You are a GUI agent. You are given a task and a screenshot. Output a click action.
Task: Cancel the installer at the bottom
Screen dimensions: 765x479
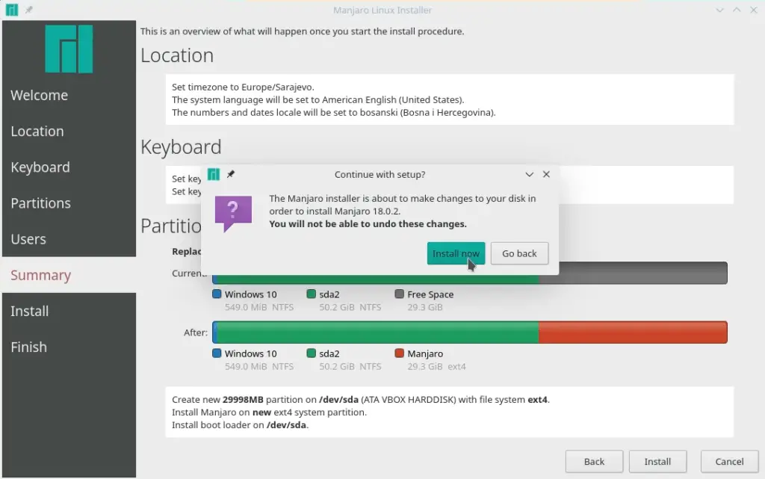coord(729,462)
